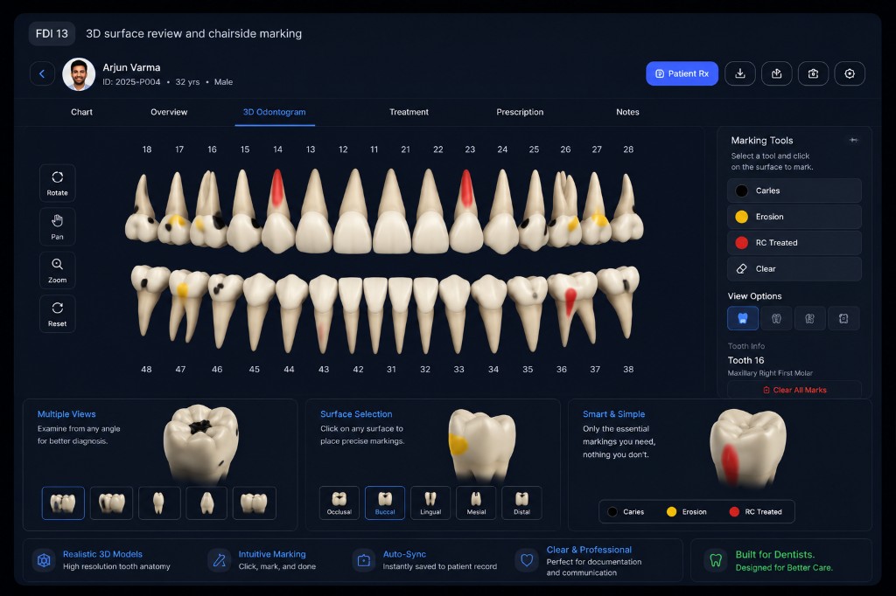
Task: Click the tooth number 28 label
Action: 628,149
